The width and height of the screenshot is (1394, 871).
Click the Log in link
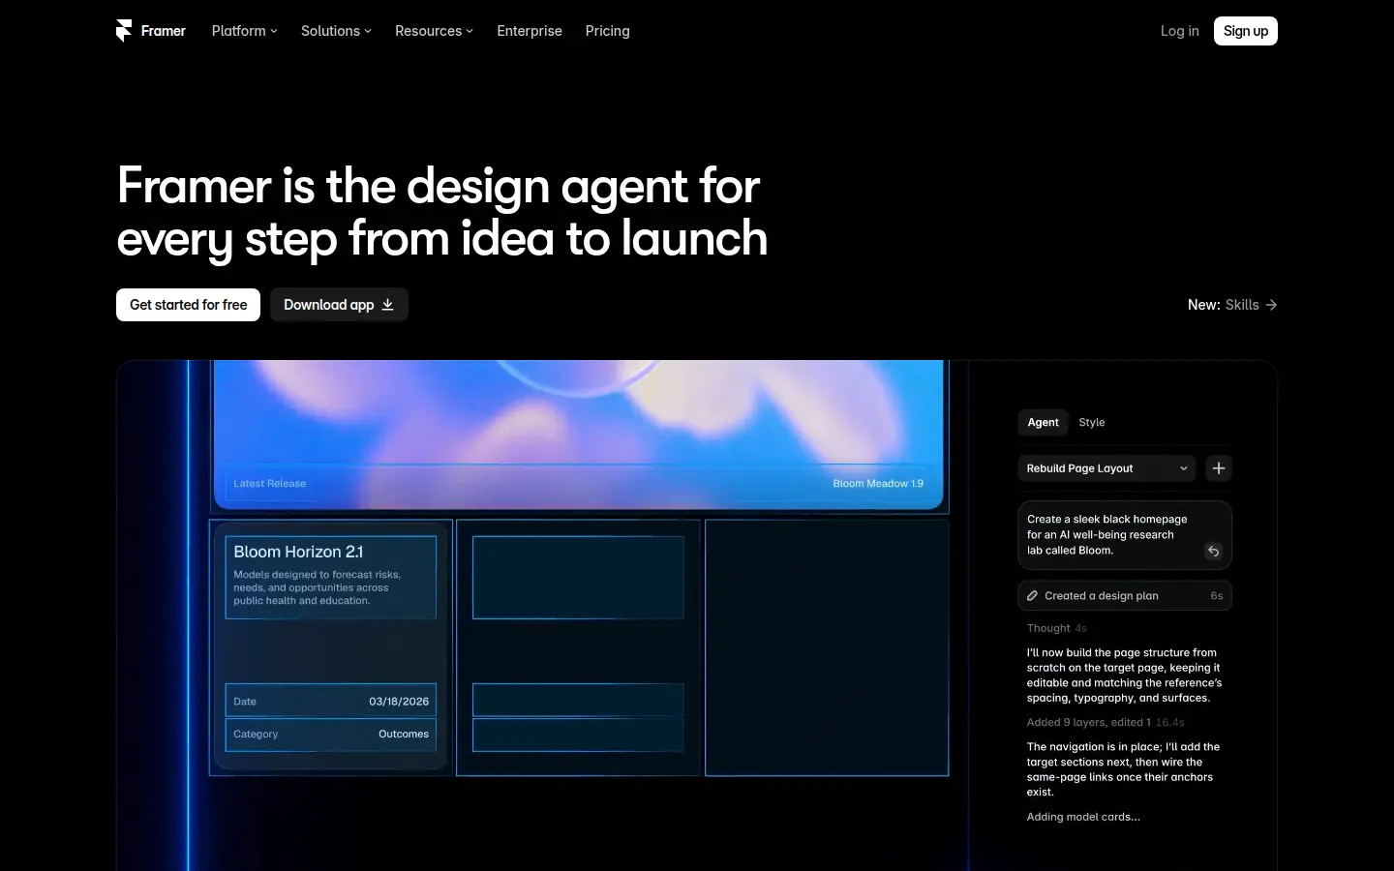(1179, 31)
